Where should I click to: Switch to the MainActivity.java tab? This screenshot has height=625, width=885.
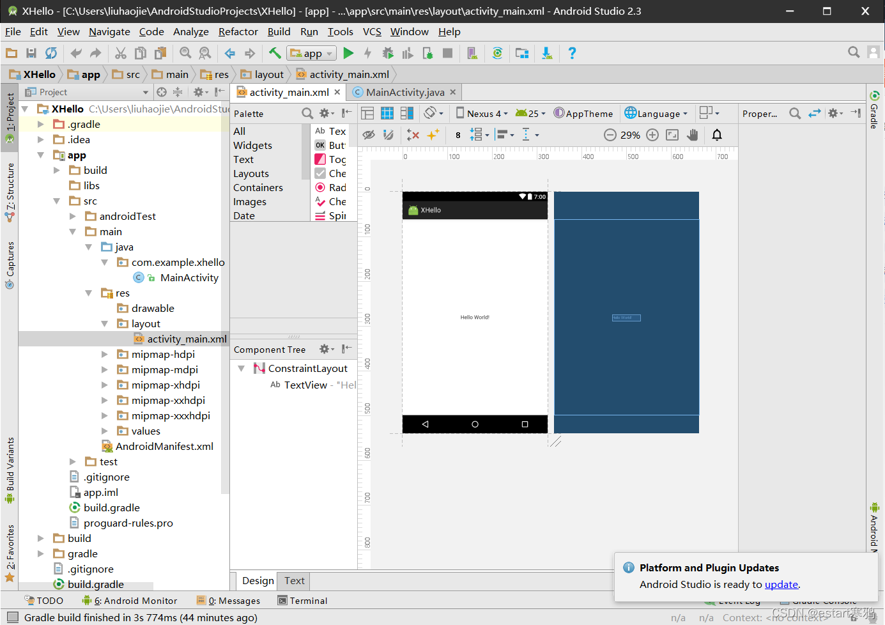point(404,92)
